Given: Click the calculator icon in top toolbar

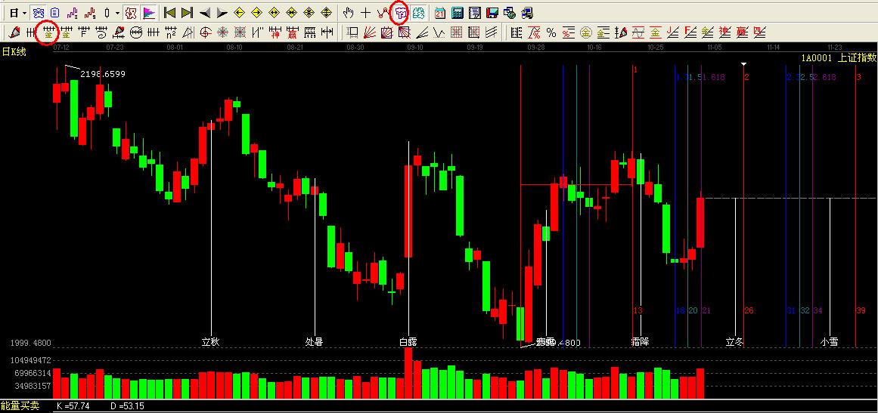Looking at the screenshot, I should [x=458, y=13].
